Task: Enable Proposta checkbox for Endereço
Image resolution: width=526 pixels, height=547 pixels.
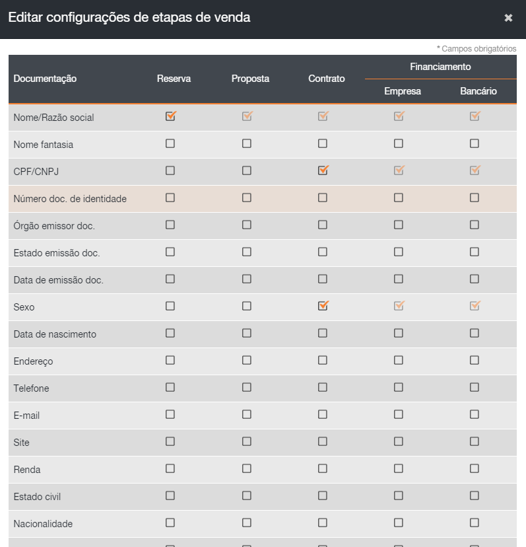Action: (x=247, y=360)
